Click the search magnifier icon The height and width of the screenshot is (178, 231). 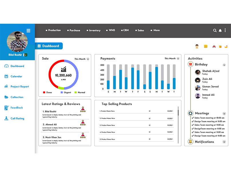click(x=215, y=30)
